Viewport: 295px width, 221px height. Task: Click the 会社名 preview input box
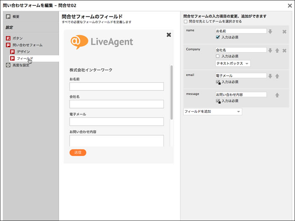pos(117,104)
